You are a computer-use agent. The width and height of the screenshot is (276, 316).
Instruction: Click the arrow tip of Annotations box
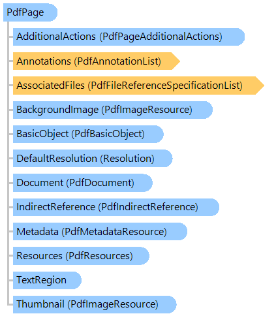coord(176,61)
